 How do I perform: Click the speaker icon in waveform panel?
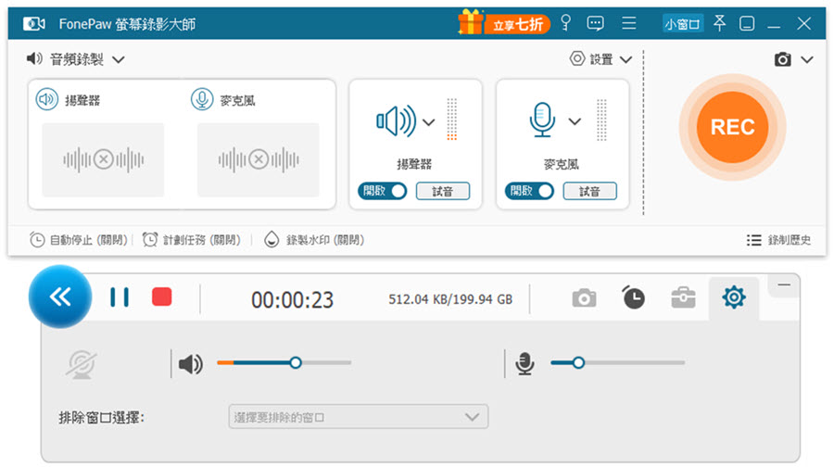(x=47, y=99)
